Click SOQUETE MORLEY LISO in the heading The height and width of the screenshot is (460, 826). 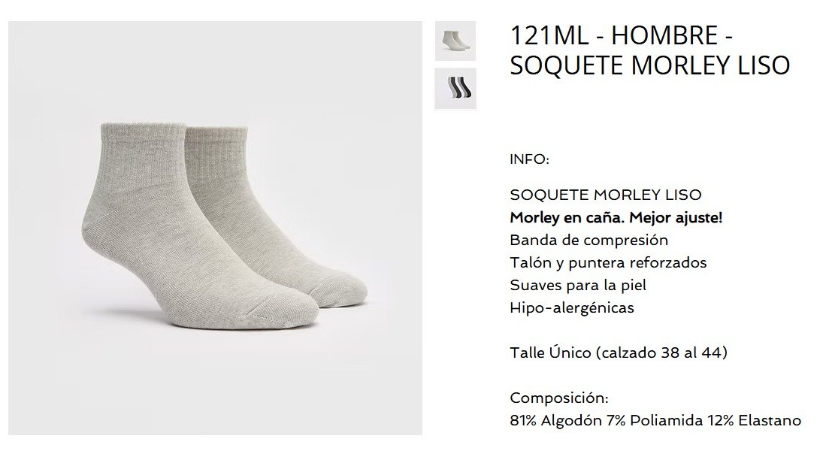pyautogui.click(x=650, y=65)
